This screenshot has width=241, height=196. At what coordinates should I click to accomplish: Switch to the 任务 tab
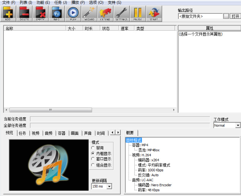click(x=22, y=133)
